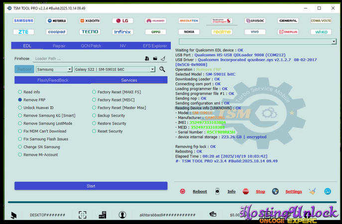This screenshot has width=342, height=224.
Task: Click the user account icon in status bar
Action: 122,215
